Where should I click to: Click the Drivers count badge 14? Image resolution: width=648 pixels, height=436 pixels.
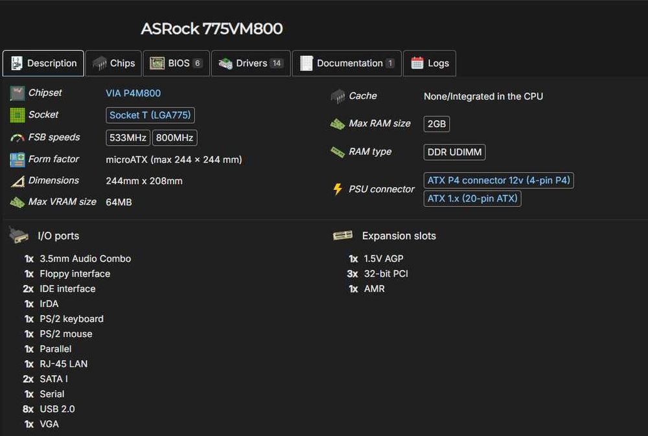click(x=277, y=63)
